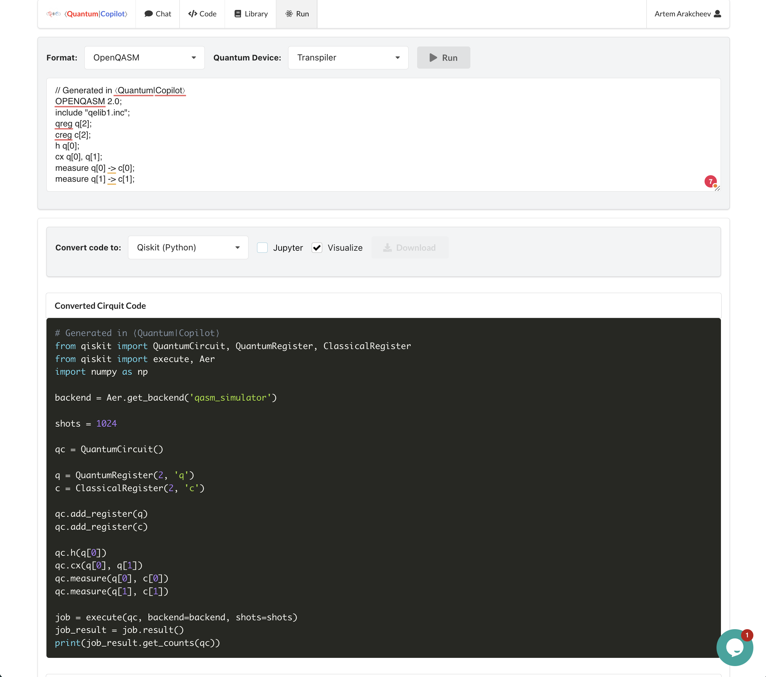Switch to the Code tab
This screenshot has width=766, height=677.
click(x=202, y=14)
